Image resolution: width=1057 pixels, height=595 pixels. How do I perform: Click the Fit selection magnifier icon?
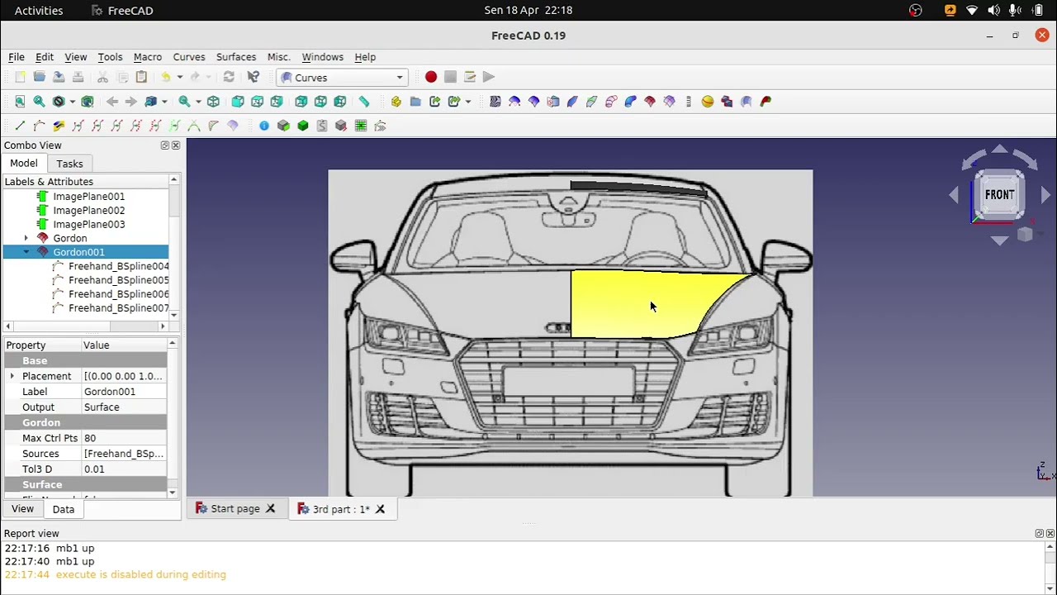[x=39, y=102]
